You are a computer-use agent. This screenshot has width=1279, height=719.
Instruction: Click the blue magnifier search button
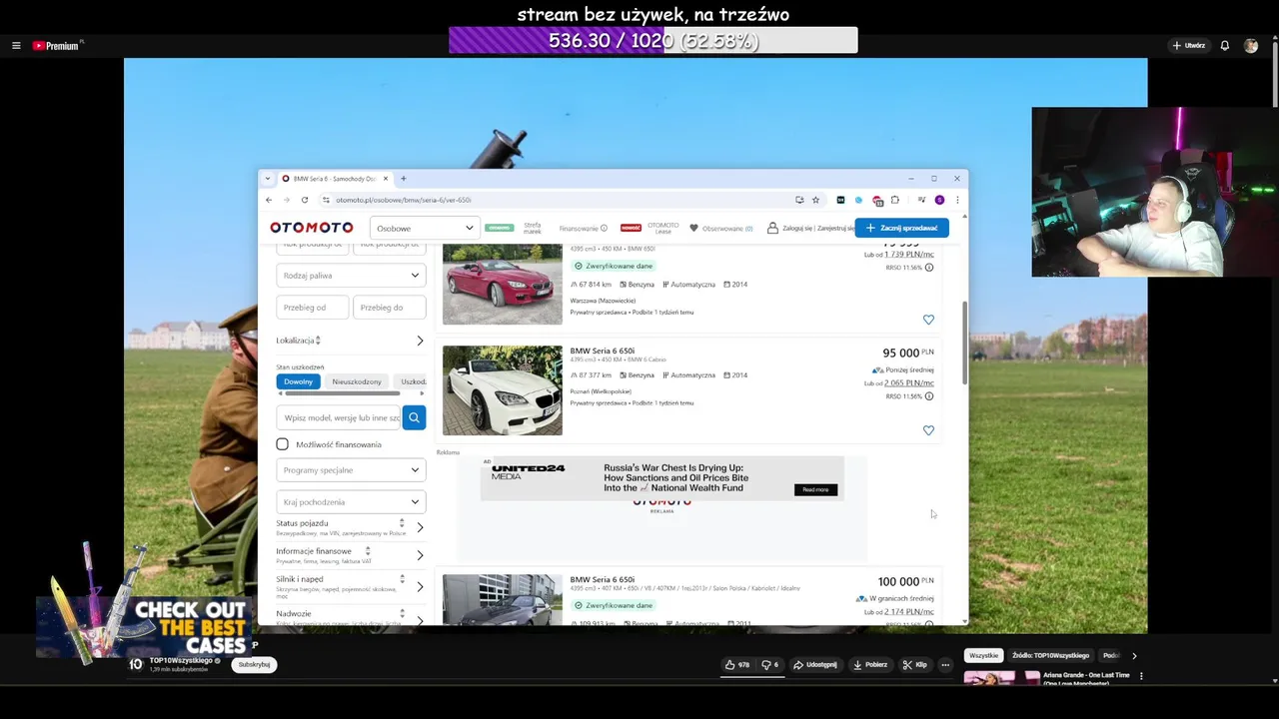(x=414, y=417)
